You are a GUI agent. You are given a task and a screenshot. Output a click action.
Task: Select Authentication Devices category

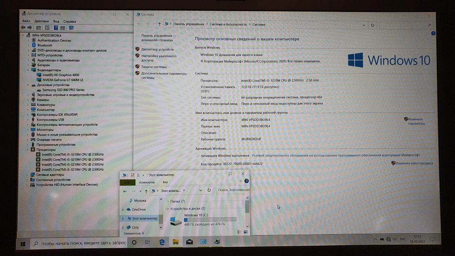(54, 40)
